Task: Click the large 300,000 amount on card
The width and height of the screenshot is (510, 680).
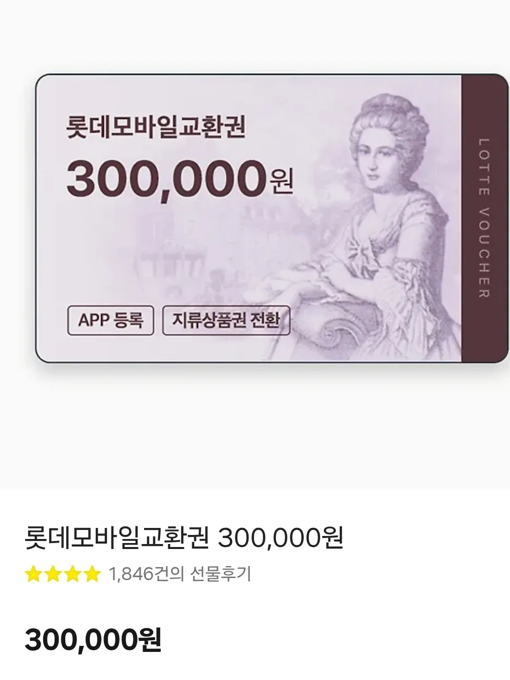Action: point(166,179)
